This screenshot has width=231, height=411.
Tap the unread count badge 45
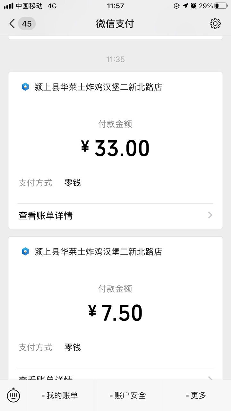[x=27, y=24]
